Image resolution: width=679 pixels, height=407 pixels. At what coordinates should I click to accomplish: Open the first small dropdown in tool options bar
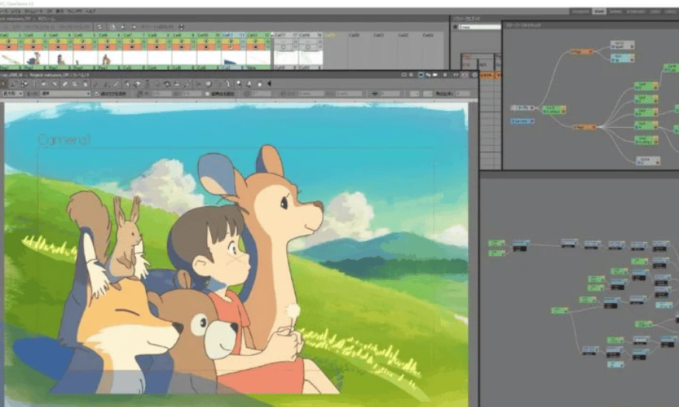12,94
